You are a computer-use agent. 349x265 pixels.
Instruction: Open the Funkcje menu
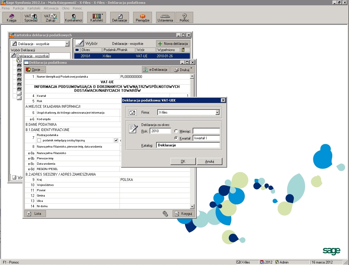point(19,8)
